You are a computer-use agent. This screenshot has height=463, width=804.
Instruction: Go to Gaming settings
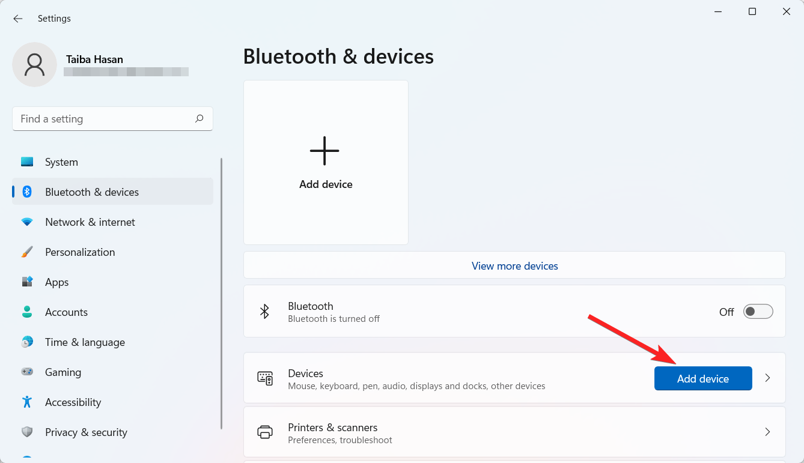click(x=112, y=372)
